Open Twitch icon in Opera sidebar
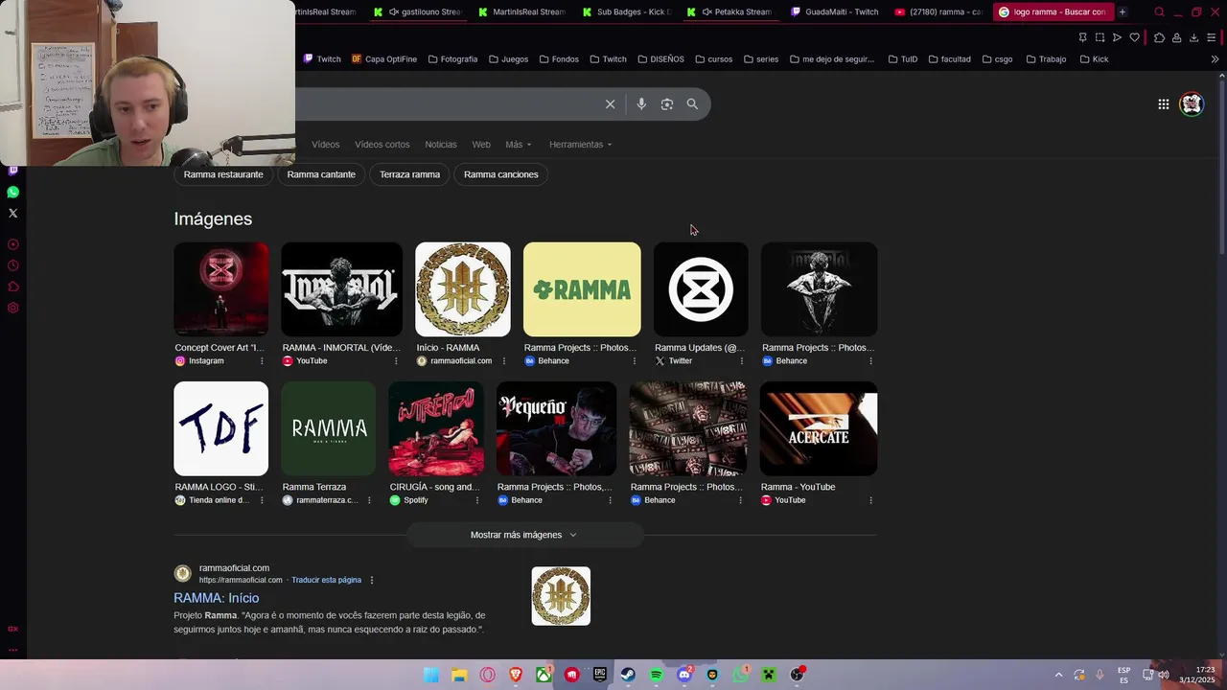The height and width of the screenshot is (690, 1227). 13,171
